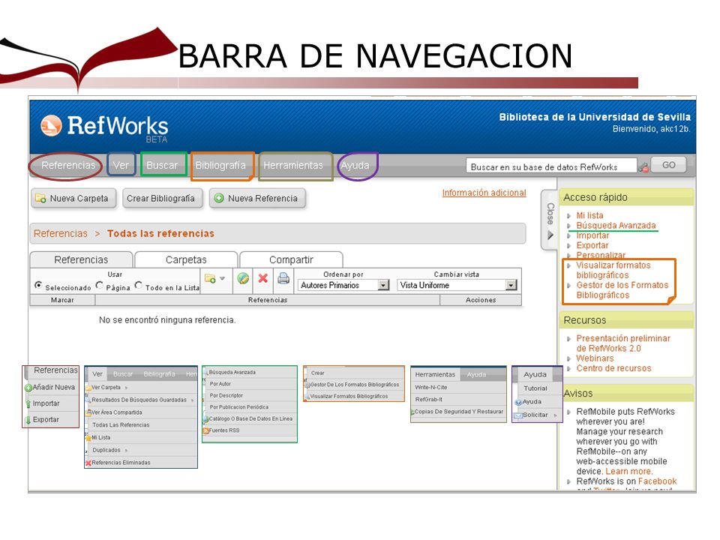Click the RefWorks logo icon
The image size is (720, 540).
pyautogui.click(x=51, y=125)
